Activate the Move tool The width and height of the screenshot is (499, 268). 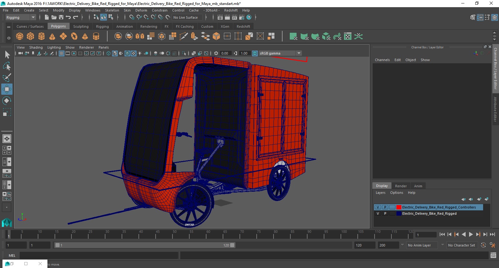click(7, 89)
